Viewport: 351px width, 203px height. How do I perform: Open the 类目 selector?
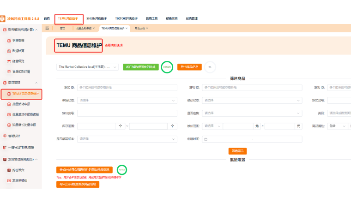[339, 113]
